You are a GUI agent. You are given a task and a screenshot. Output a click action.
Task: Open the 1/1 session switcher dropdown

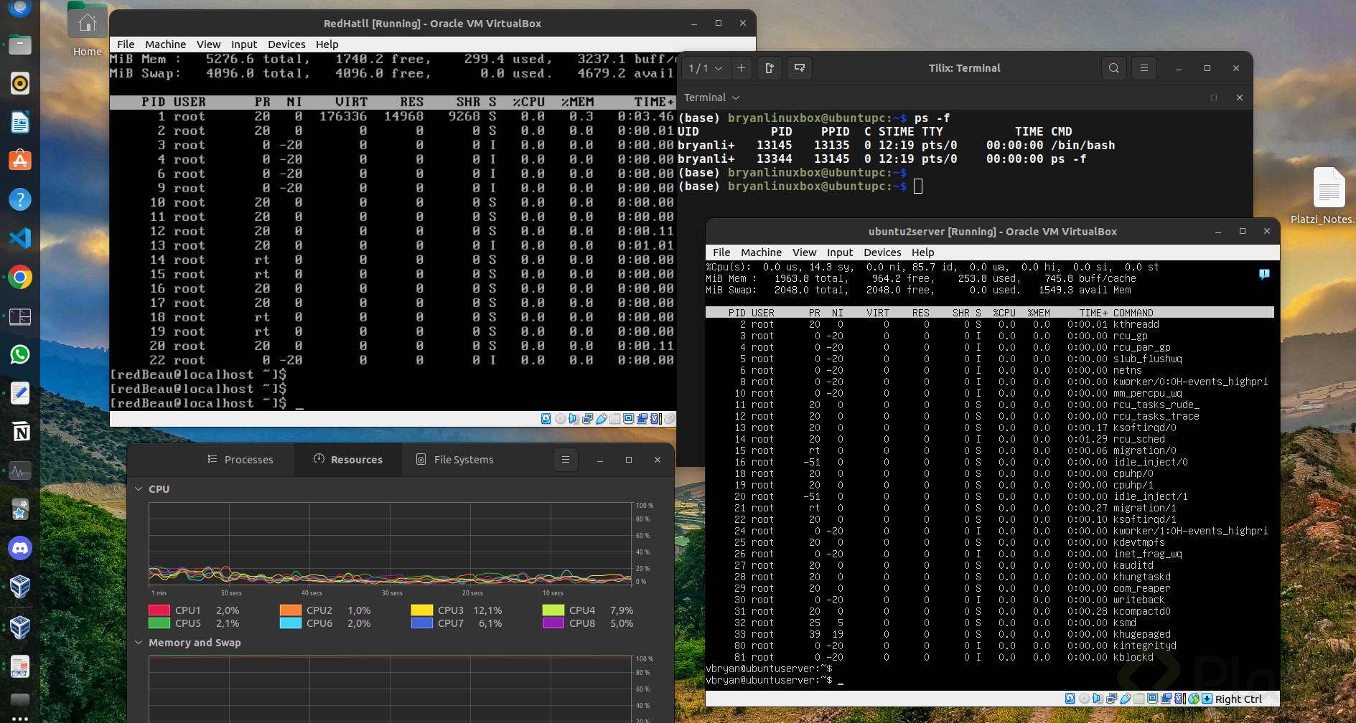tap(705, 68)
